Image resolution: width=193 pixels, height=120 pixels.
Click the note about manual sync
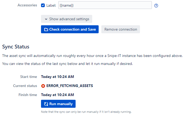pos(86,112)
